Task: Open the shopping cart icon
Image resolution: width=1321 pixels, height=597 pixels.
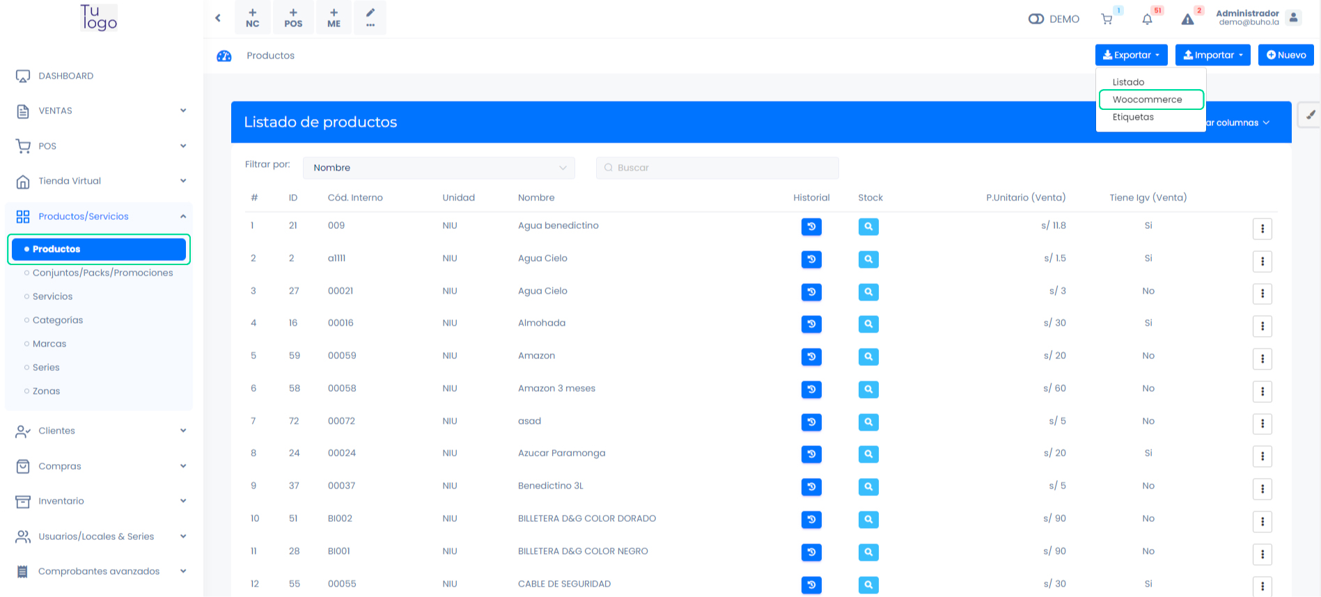Action: [x=1107, y=19]
